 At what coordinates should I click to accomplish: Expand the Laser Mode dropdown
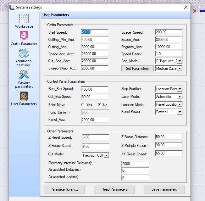coord(180,97)
